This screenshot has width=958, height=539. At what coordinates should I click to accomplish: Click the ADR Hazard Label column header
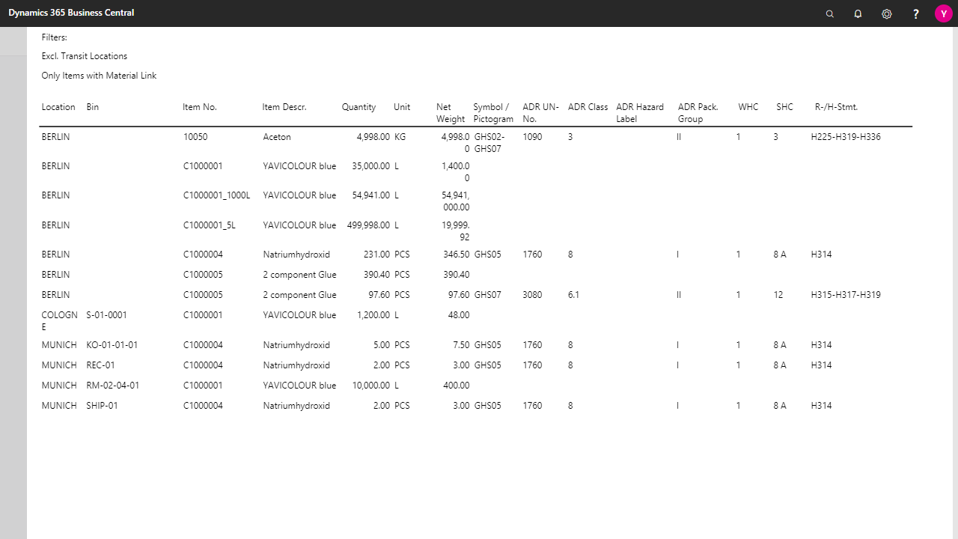[640, 113]
